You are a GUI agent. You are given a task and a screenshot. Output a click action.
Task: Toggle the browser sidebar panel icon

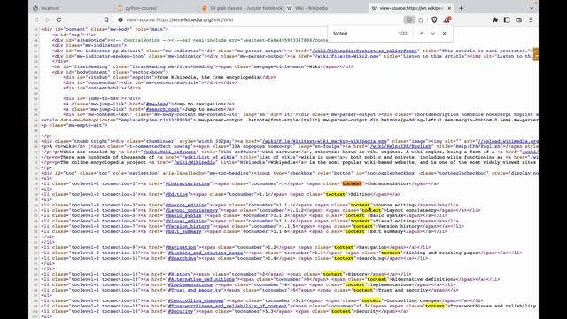[507, 19]
